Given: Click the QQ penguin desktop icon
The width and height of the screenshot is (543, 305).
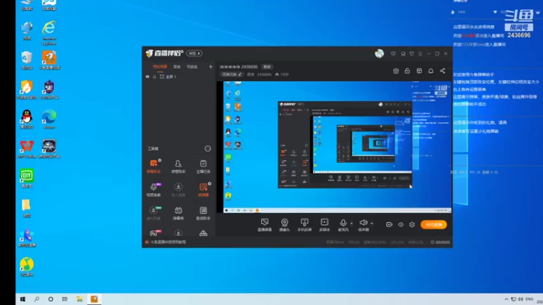Looking at the screenshot, I should coord(26,119).
